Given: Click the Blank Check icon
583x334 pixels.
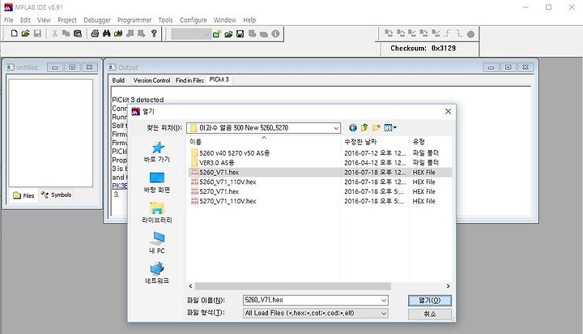Looking at the screenshot, I should [x=436, y=33].
